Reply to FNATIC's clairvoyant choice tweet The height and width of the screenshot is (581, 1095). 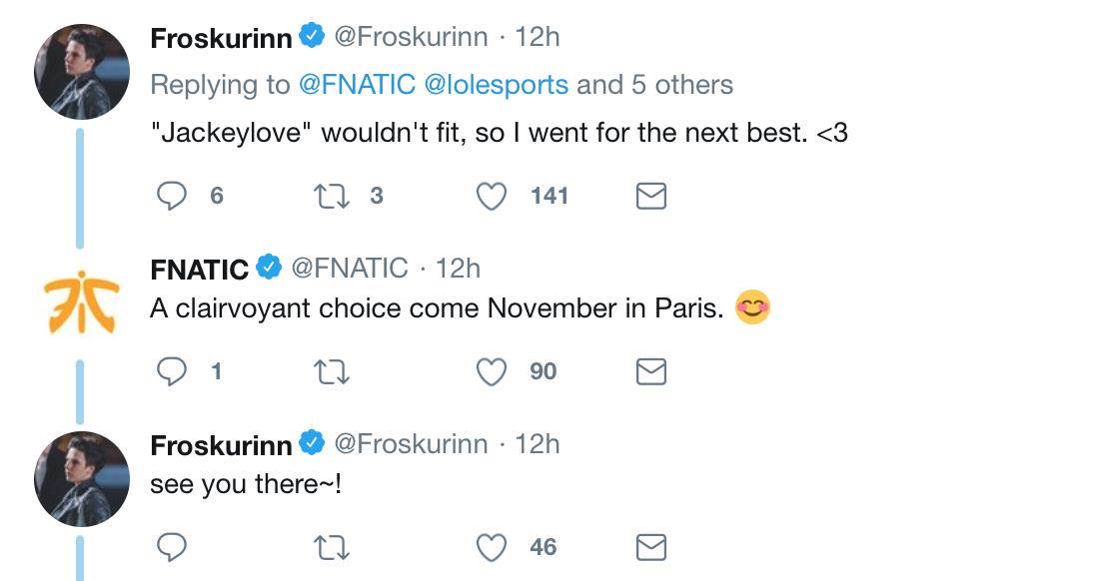(x=173, y=372)
